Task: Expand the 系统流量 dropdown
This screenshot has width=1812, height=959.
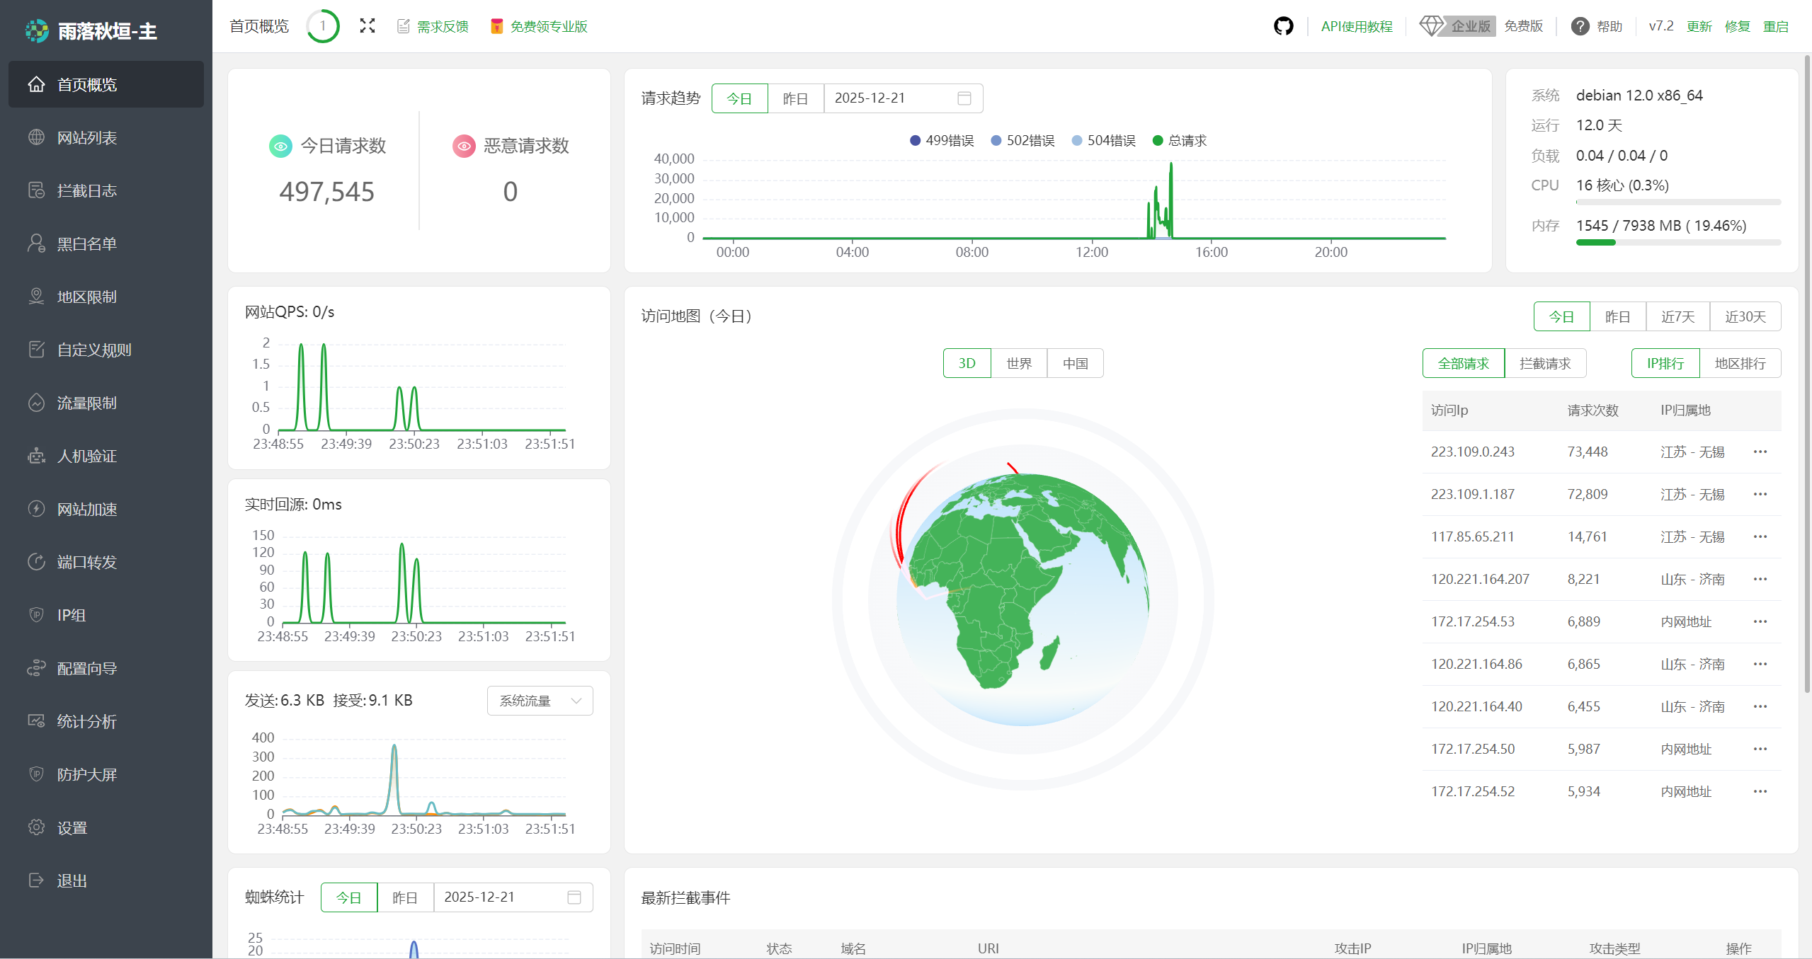Action: [540, 701]
